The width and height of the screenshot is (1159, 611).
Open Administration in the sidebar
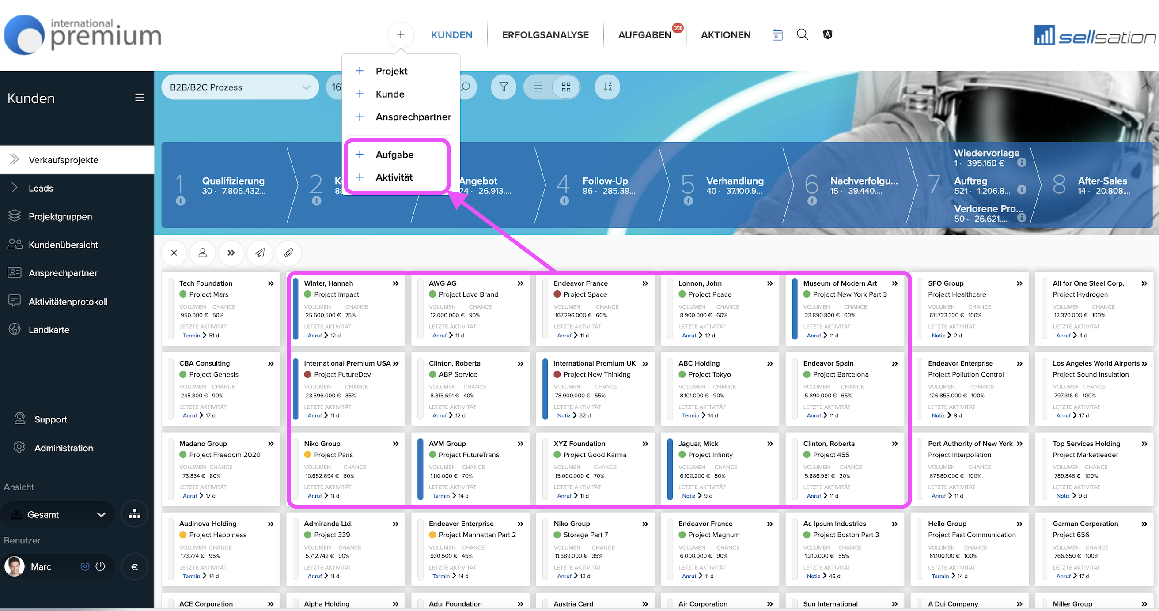(x=64, y=448)
